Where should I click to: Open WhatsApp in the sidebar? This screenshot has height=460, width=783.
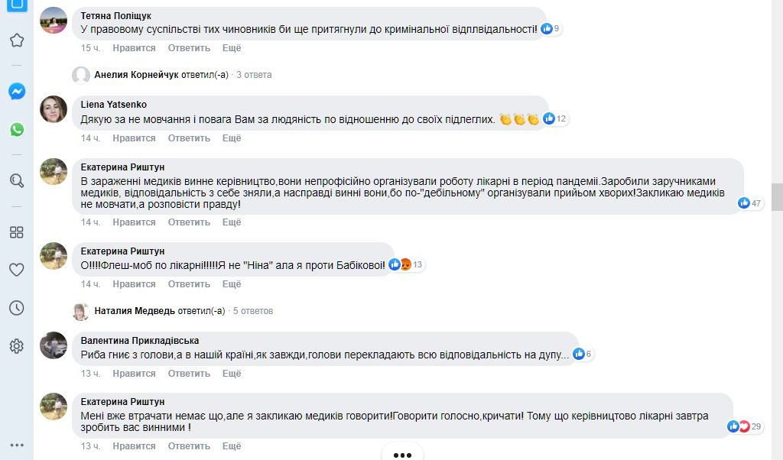(x=17, y=129)
